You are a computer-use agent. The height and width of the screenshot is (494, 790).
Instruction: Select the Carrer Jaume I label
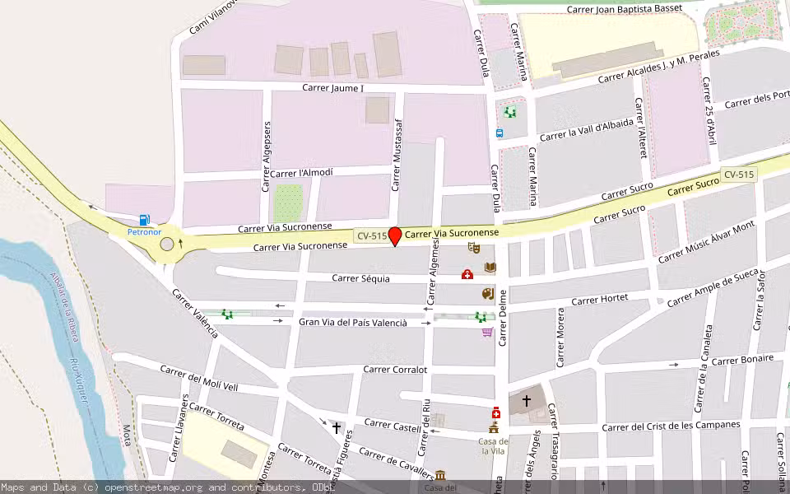tap(332, 88)
